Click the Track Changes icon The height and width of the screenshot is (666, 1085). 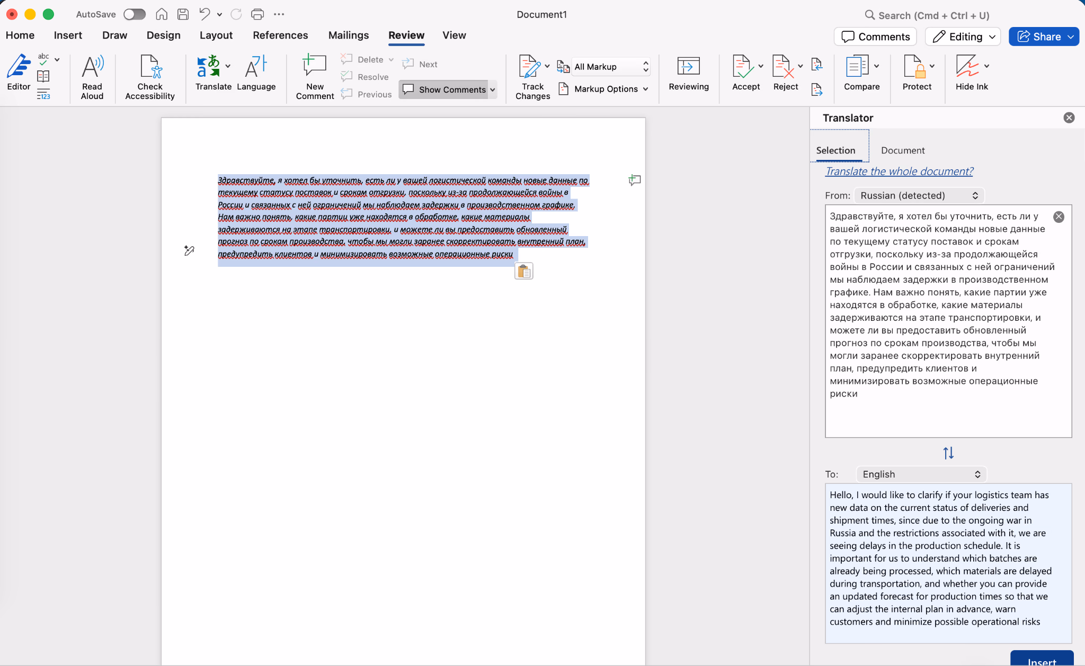click(529, 67)
